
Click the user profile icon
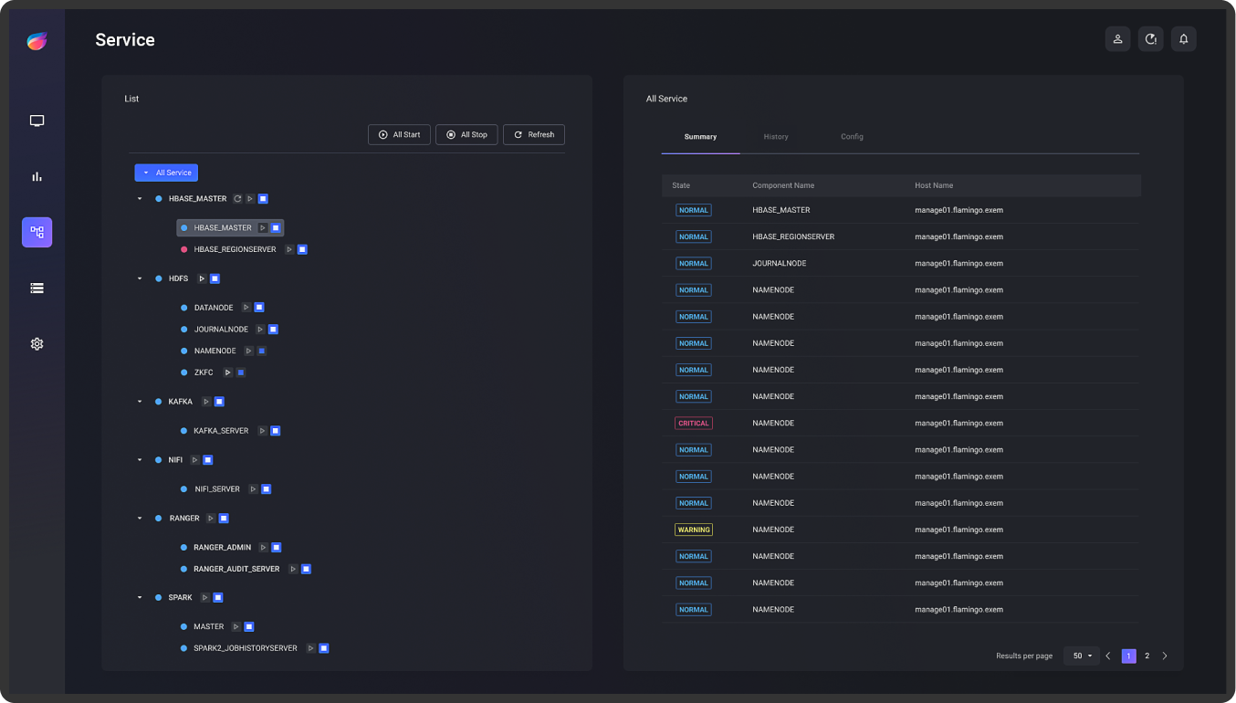(x=1117, y=39)
